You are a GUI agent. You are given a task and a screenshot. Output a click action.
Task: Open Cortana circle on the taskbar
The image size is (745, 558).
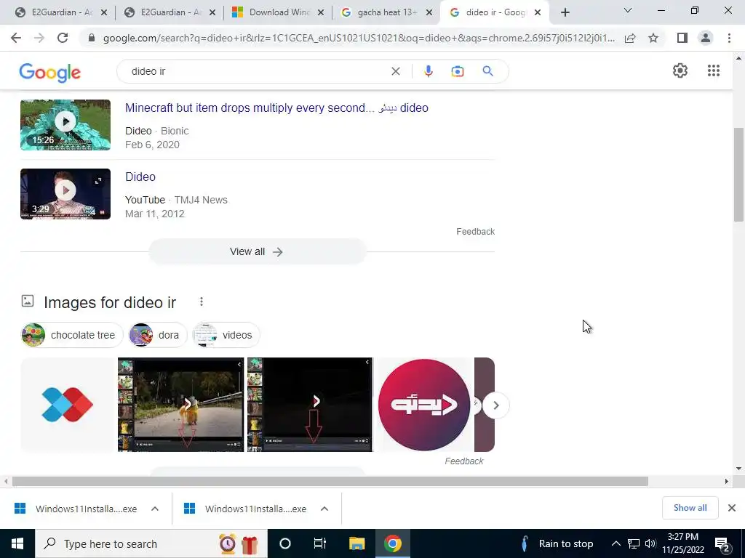coord(284,543)
